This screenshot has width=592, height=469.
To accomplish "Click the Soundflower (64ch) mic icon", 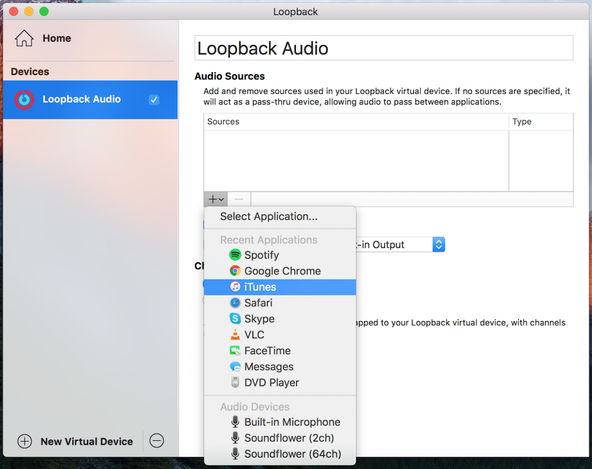I will 235,454.
